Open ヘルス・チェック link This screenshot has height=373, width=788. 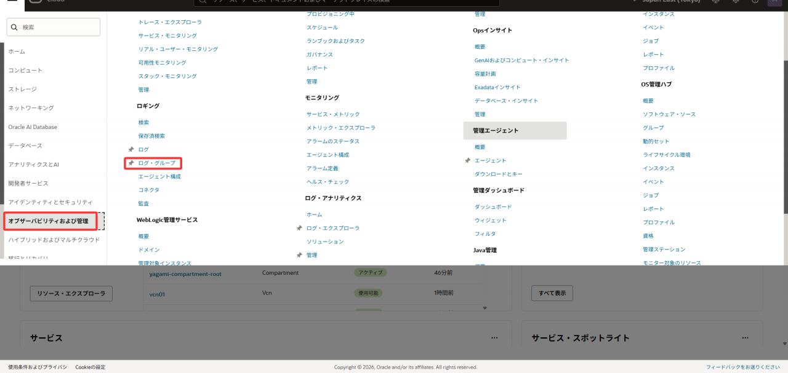(328, 182)
